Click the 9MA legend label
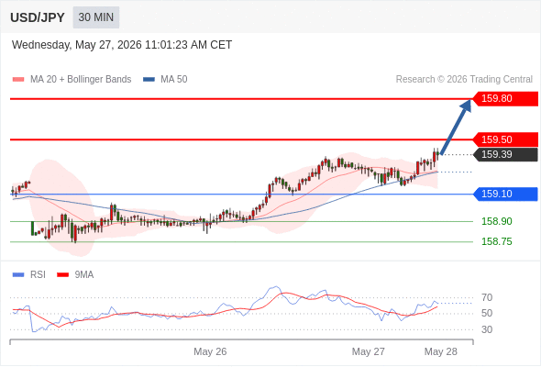541x367 pixels. tap(84, 275)
